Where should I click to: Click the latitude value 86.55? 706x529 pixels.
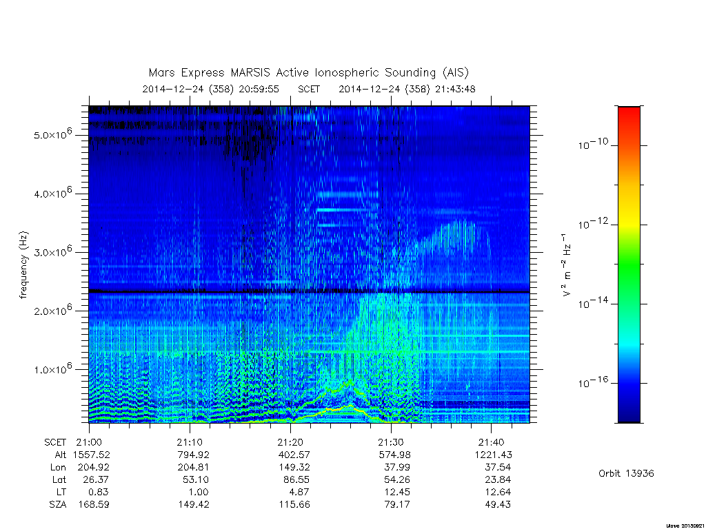pos(296,479)
